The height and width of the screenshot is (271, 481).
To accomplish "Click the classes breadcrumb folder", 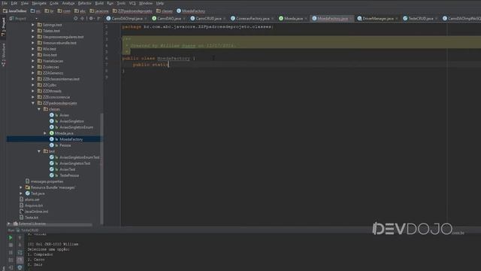I will tap(165, 11).
